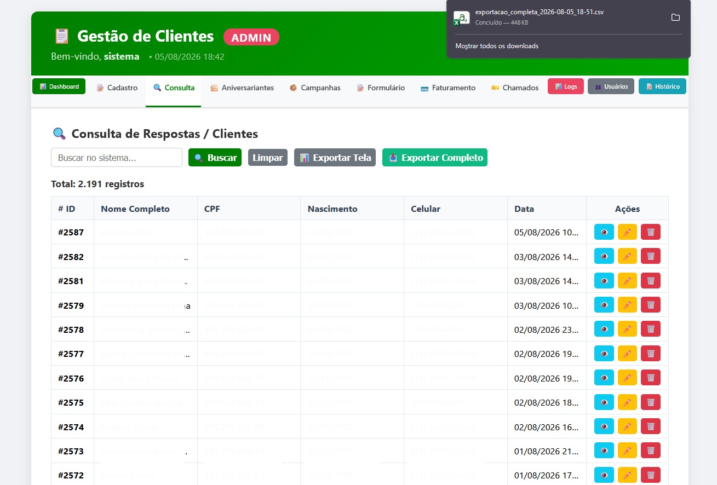Viewport: 717px width, 485px height.
Task: Edit record #2587 with the pencil icon
Action: click(x=627, y=232)
